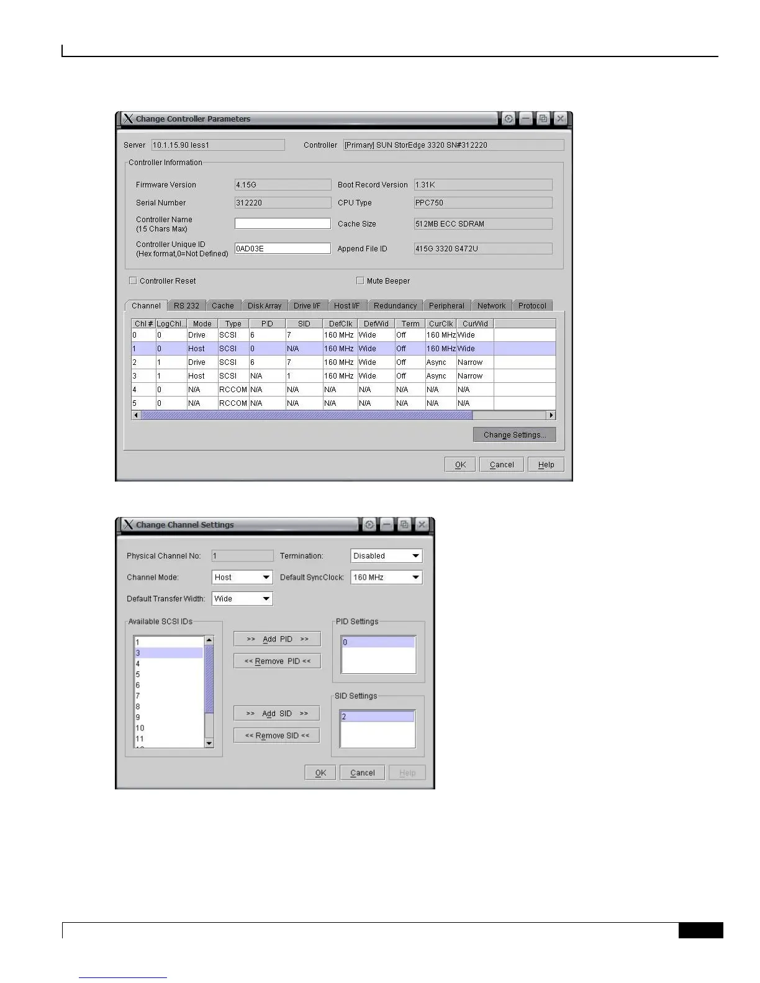Switch to the Drive I/F tab
The image size is (760, 983).
click(x=307, y=305)
